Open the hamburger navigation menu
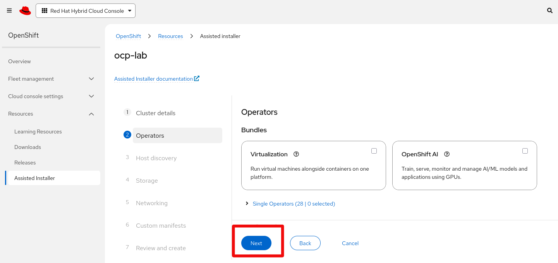The image size is (558, 263). pos(9,11)
